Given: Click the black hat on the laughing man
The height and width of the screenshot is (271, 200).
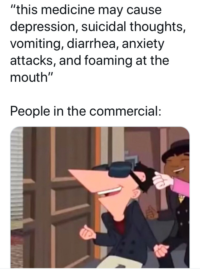Looking at the screenshot, I should 176,150.
